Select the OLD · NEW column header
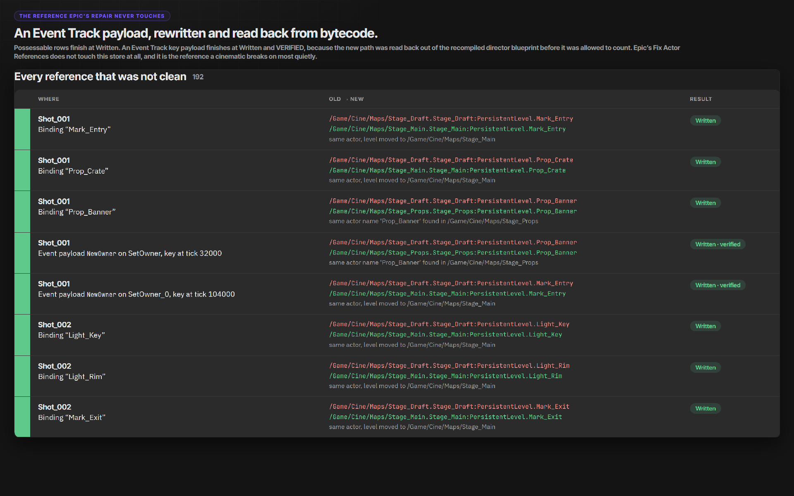Image resolution: width=794 pixels, height=496 pixels. [x=346, y=99]
